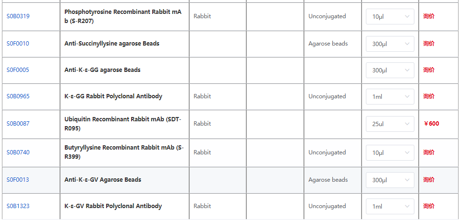460x222 pixels.
Task: Expand size dropdown for Anti-Succinyllysine agarose Beads
Action: [x=390, y=44]
